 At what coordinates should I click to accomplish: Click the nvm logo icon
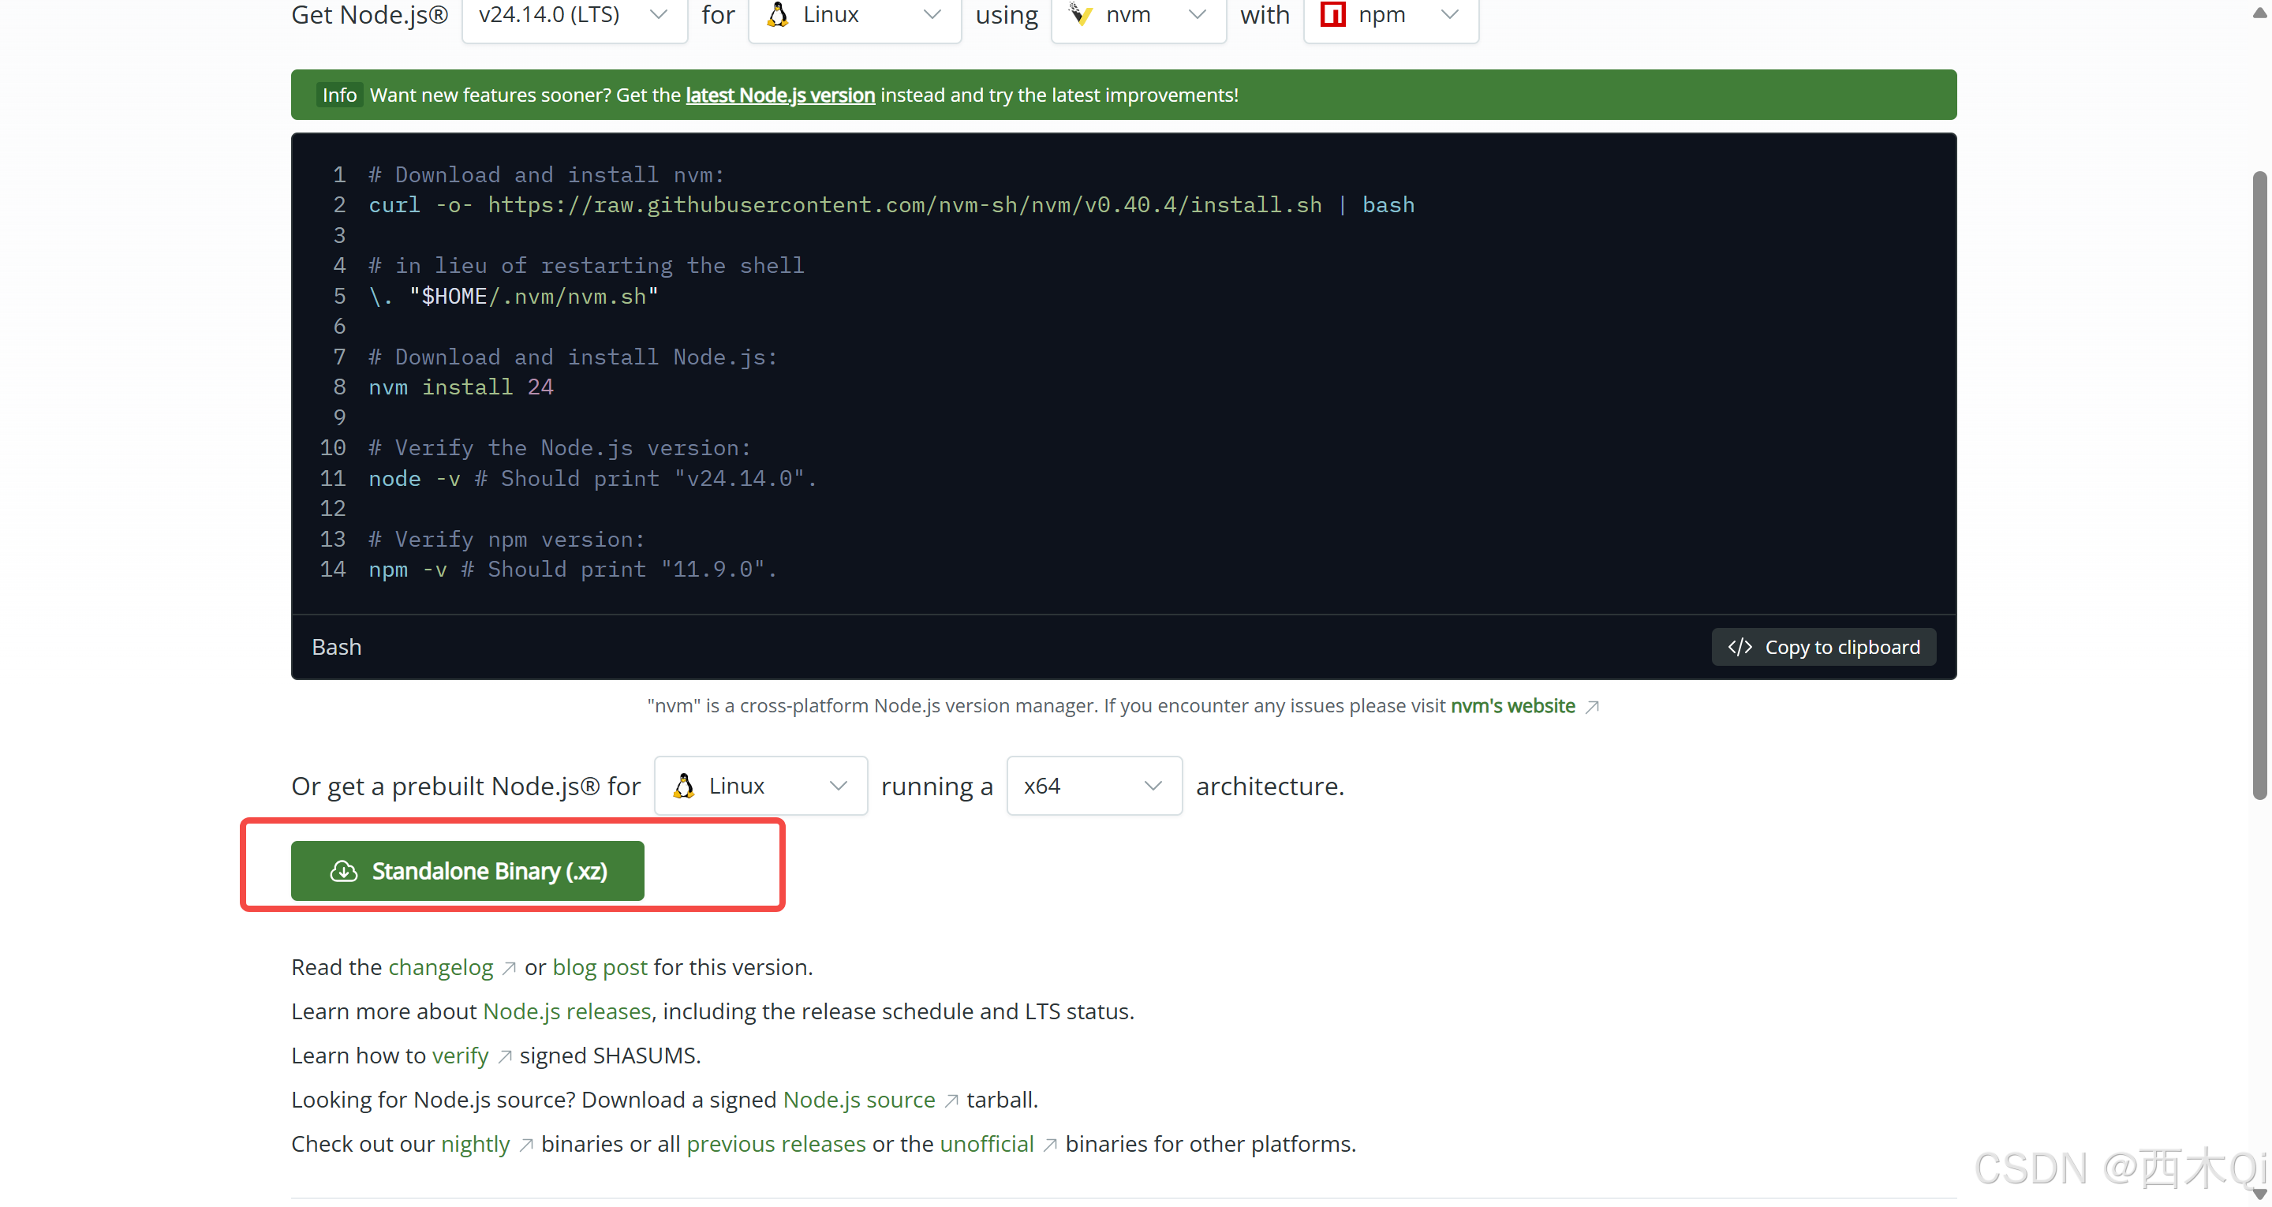coord(1082,14)
